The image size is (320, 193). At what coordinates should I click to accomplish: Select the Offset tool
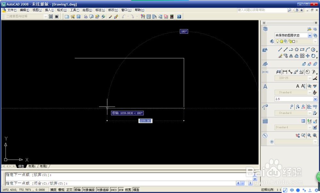click(x=297, y=55)
